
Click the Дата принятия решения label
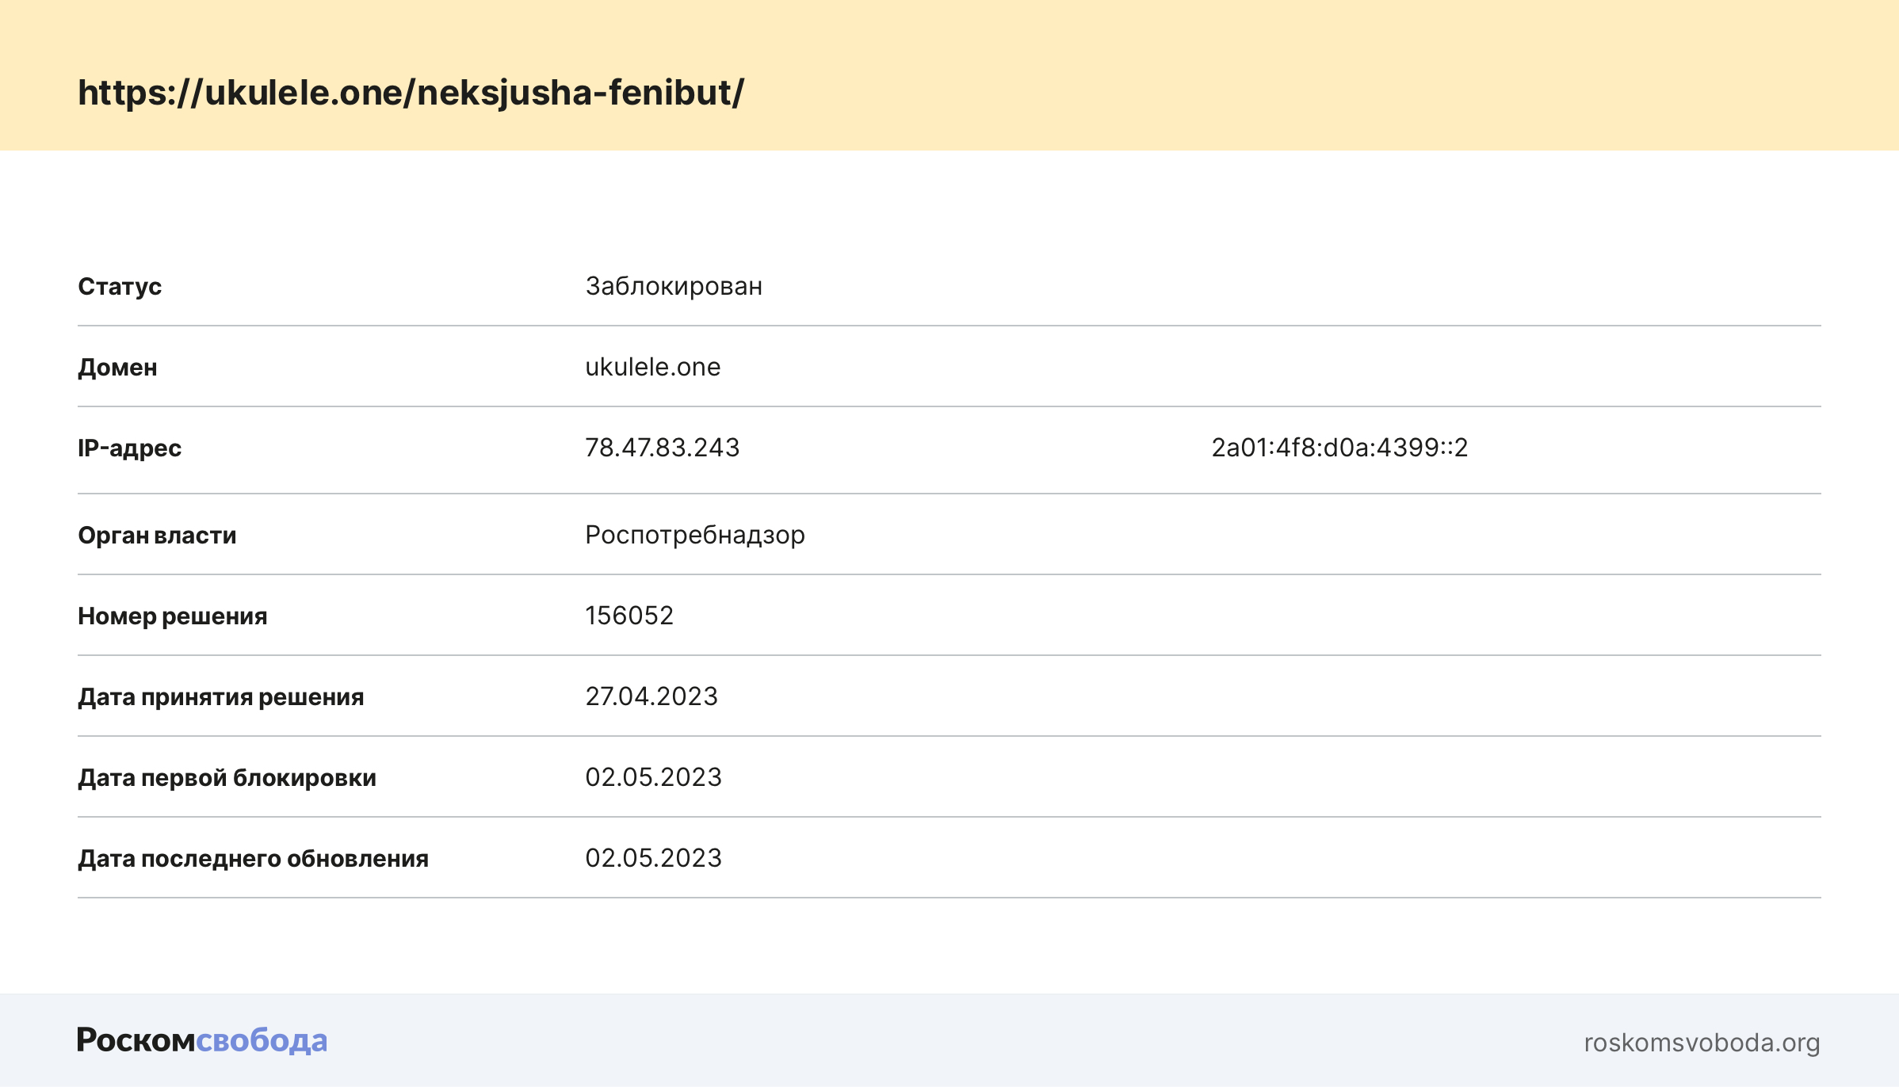tap(220, 697)
